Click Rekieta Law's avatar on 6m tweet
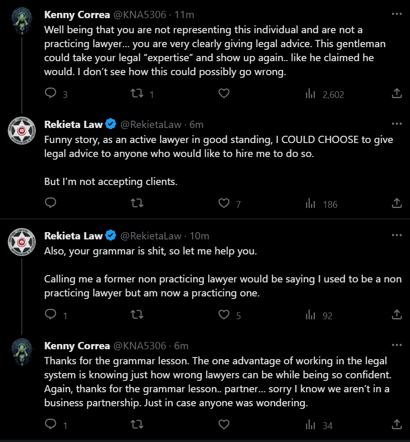The width and height of the screenshot is (410, 442). click(22, 131)
